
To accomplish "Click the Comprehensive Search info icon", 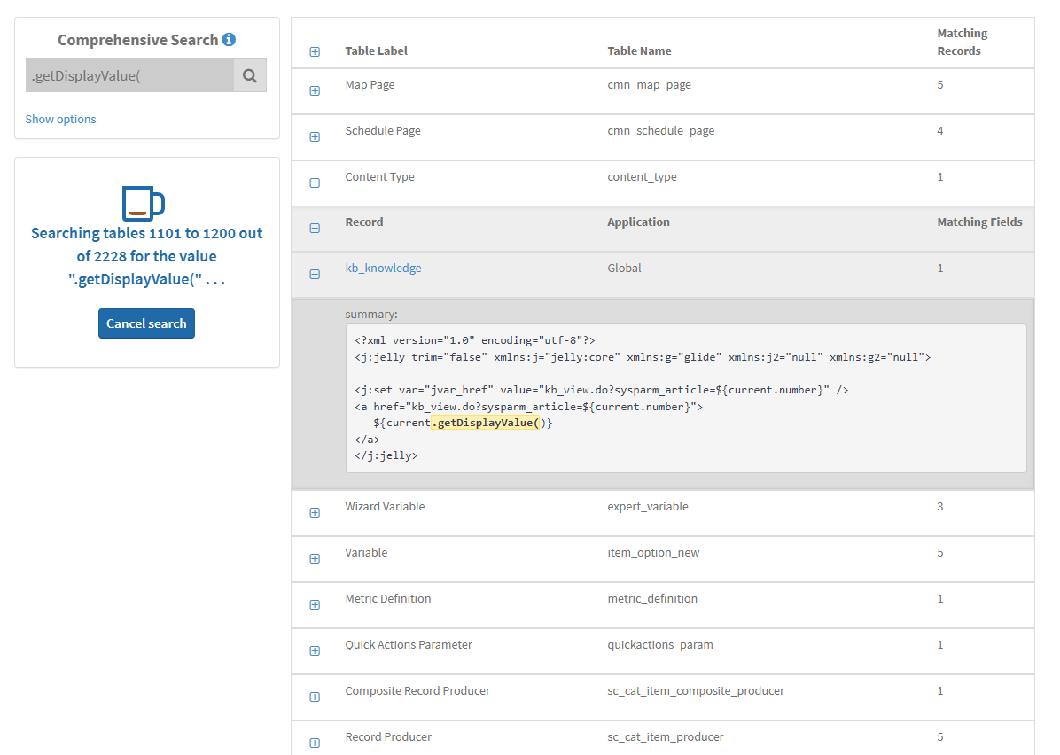I will pyautogui.click(x=229, y=40).
